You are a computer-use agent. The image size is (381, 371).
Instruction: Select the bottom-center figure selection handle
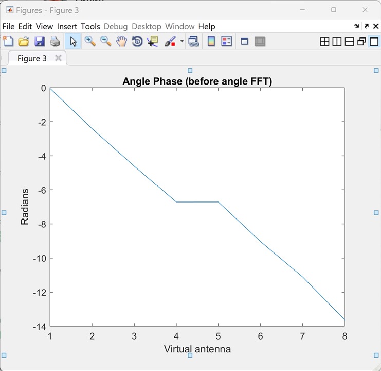point(190,355)
